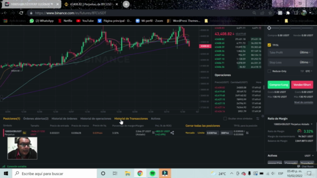Open Spotify from the taskbar

point(153,174)
